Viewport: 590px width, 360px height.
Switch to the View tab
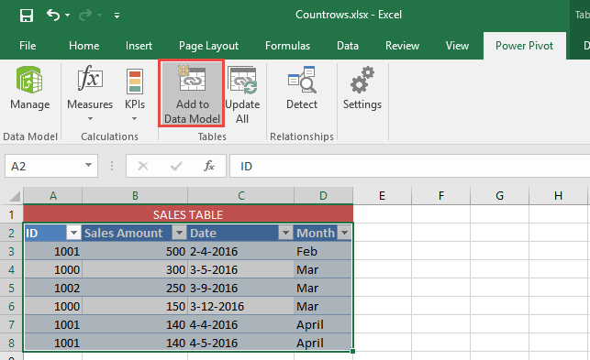[457, 46]
